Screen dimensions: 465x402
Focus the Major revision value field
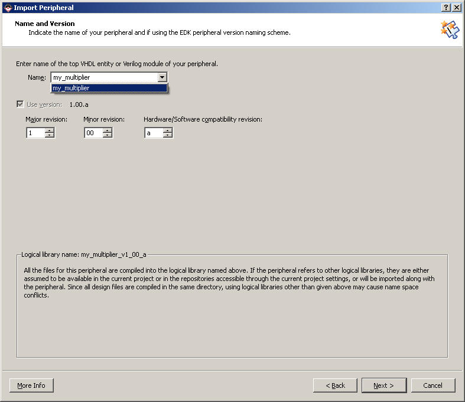(36, 133)
